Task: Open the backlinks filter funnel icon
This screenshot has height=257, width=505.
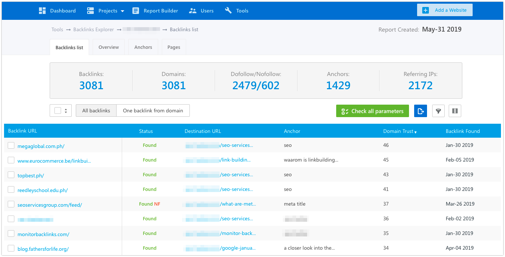Action: point(438,111)
